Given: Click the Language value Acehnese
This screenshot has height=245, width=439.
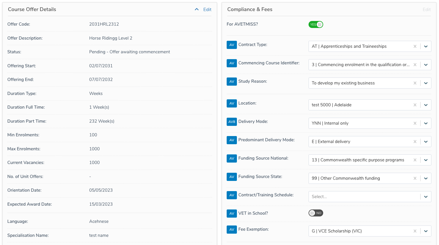Looking at the screenshot, I should 99,221.
